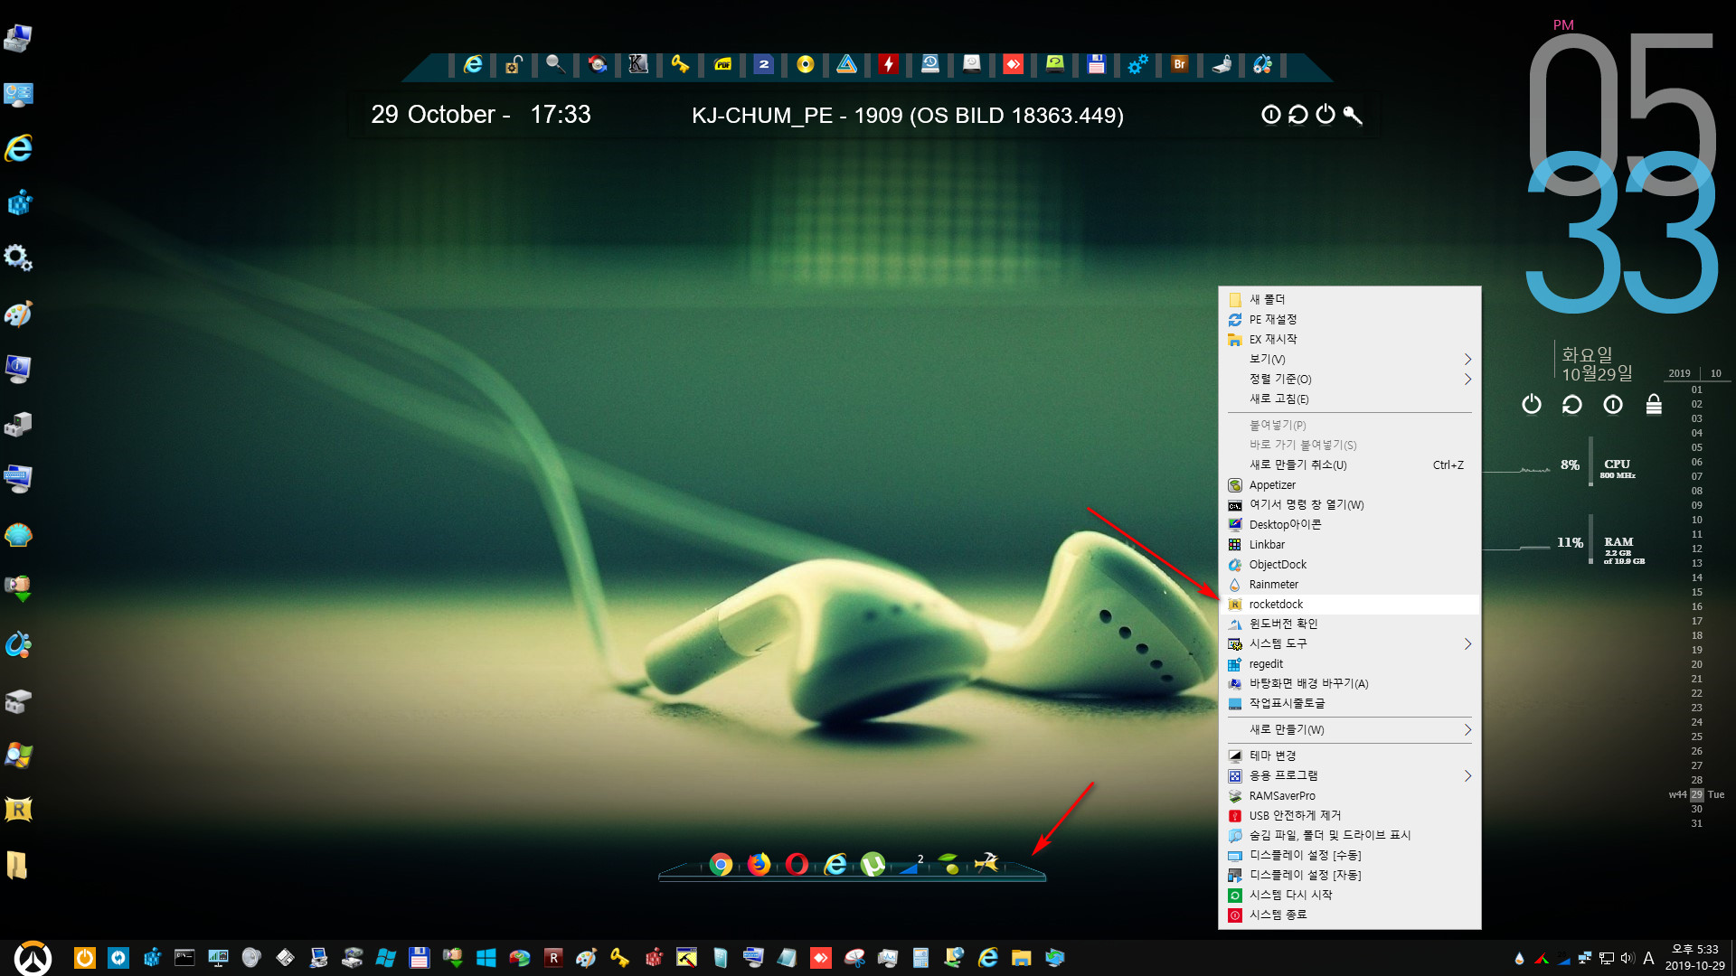Viewport: 1736px width, 976px height.
Task: Click the lock icon under the date widget
Action: pos(1654,404)
